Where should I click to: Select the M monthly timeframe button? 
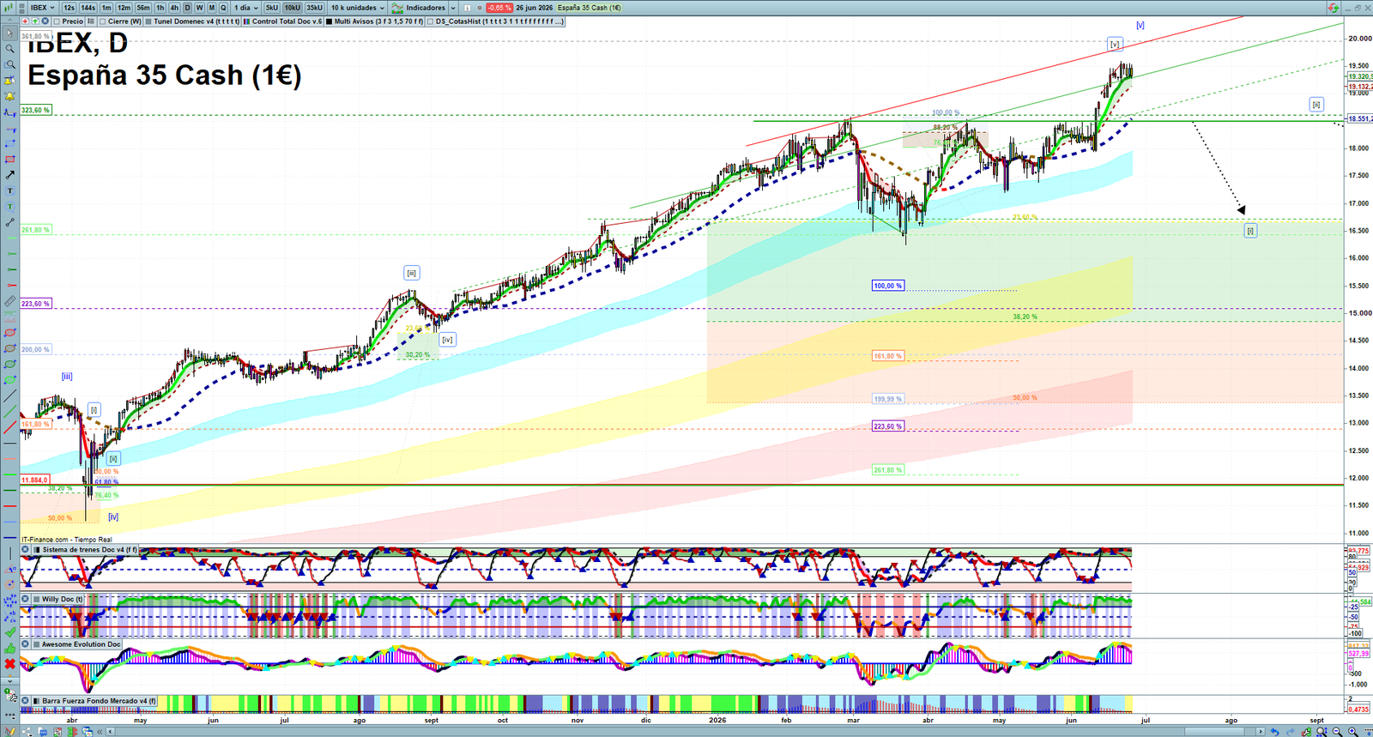(x=212, y=8)
